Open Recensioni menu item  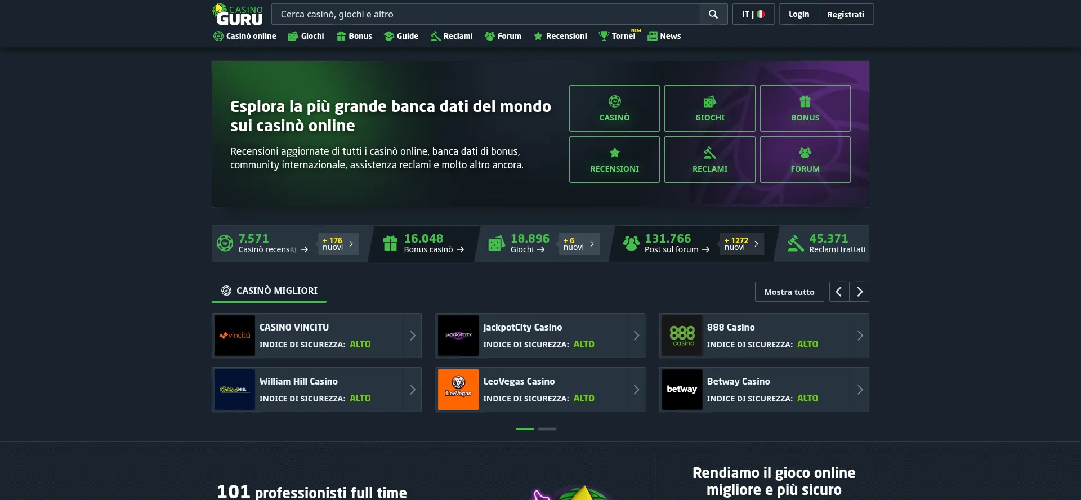(x=560, y=36)
